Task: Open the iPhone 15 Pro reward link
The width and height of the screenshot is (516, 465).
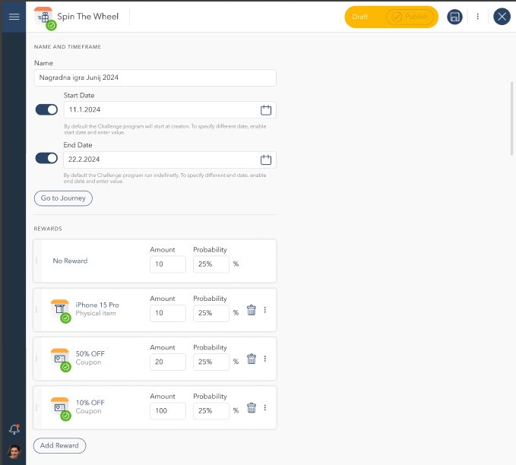Action: pyautogui.click(x=97, y=305)
